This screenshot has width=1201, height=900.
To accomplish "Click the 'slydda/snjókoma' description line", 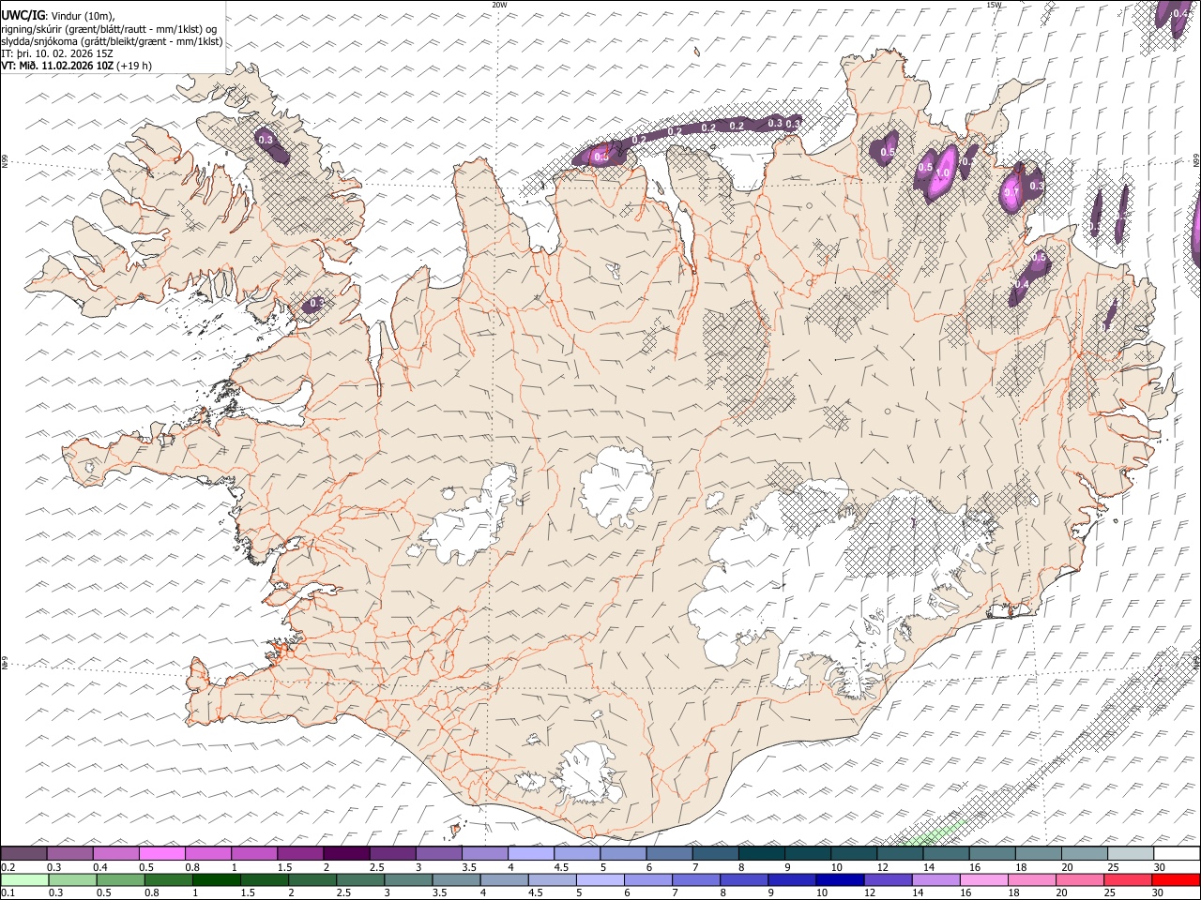I will 112,41.
